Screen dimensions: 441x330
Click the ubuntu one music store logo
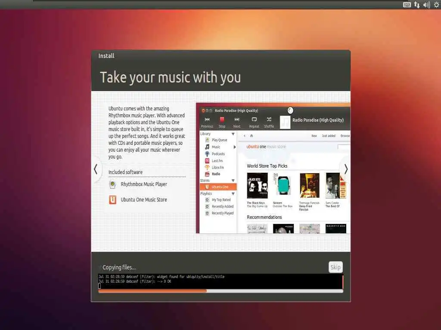click(x=266, y=147)
